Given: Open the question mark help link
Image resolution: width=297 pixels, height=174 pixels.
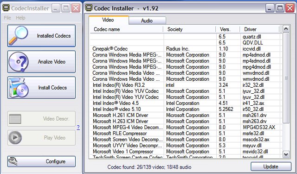Looking at the screenshot, I should (x=78, y=127).
